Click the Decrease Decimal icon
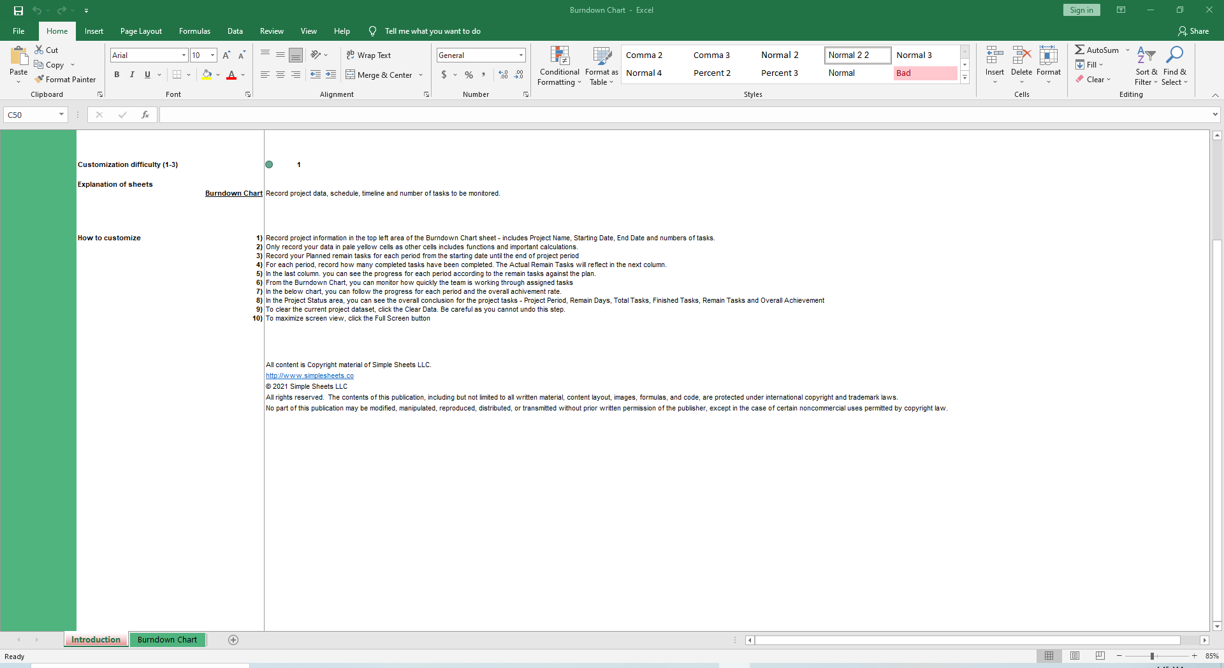This screenshot has height=668, width=1224. (519, 75)
